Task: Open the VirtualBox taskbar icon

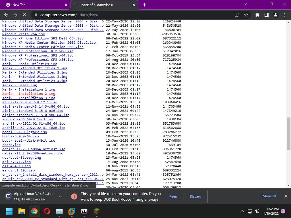Action: tap(72, 211)
